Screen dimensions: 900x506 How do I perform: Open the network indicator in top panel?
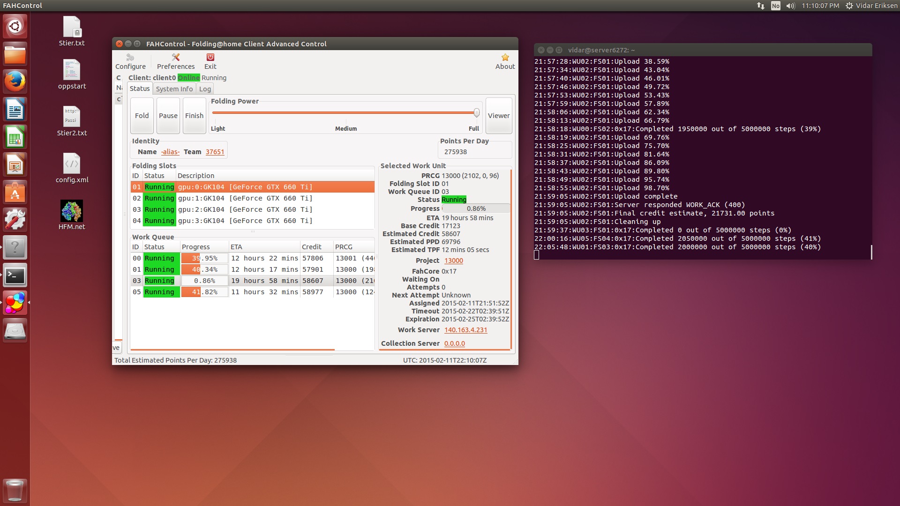coord(760,6)
